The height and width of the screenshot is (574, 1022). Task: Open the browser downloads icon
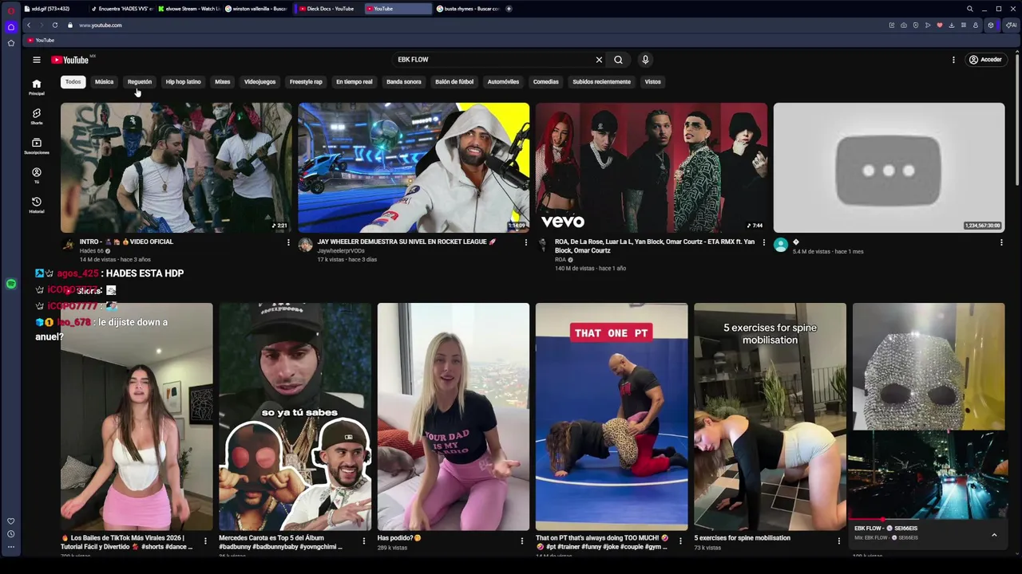[951, 26]
